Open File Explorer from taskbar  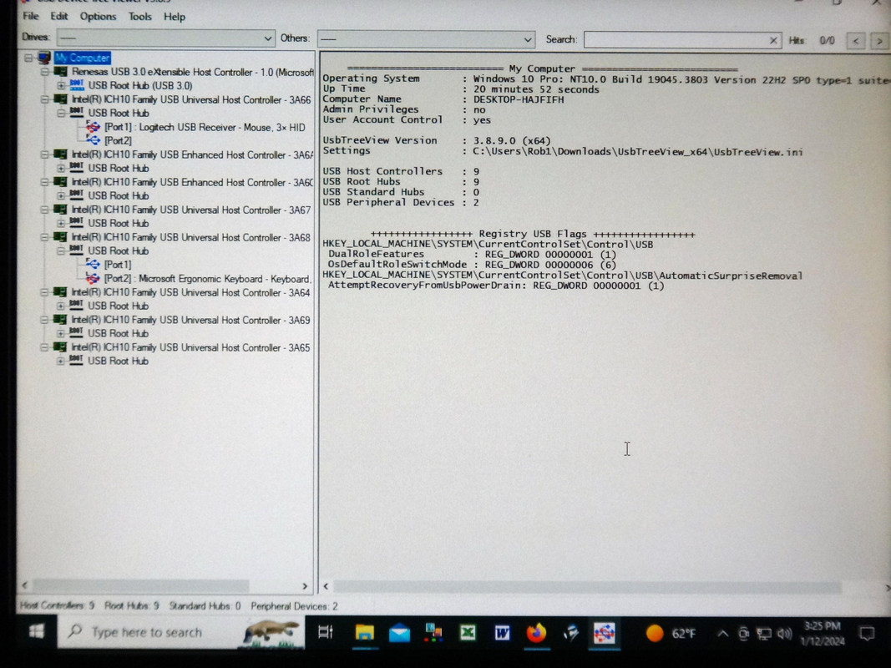click(364, 633)
